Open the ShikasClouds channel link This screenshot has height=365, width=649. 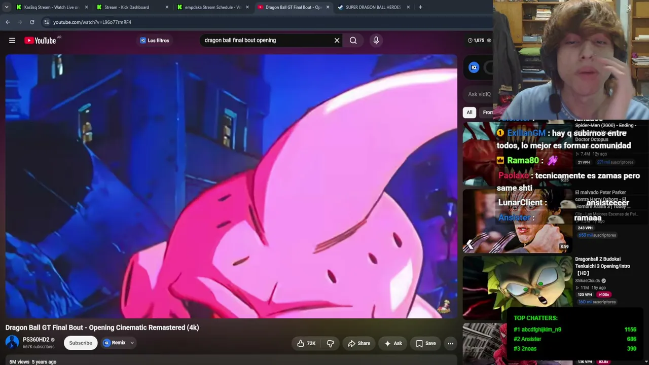click(588, 281)
